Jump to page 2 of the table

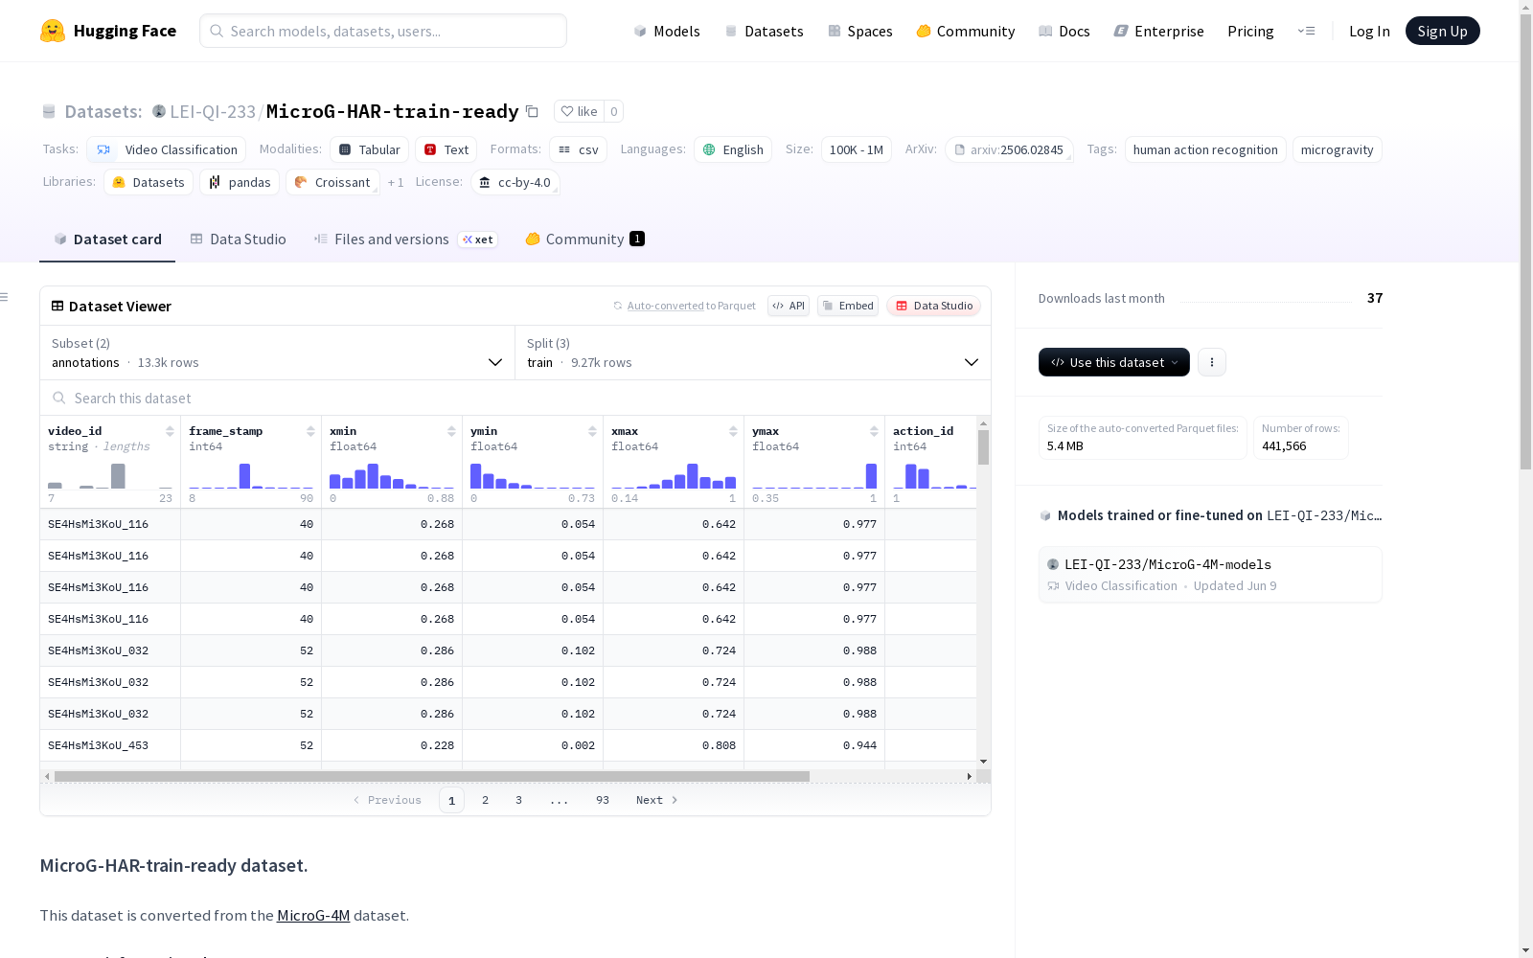(x=486, y=800)
